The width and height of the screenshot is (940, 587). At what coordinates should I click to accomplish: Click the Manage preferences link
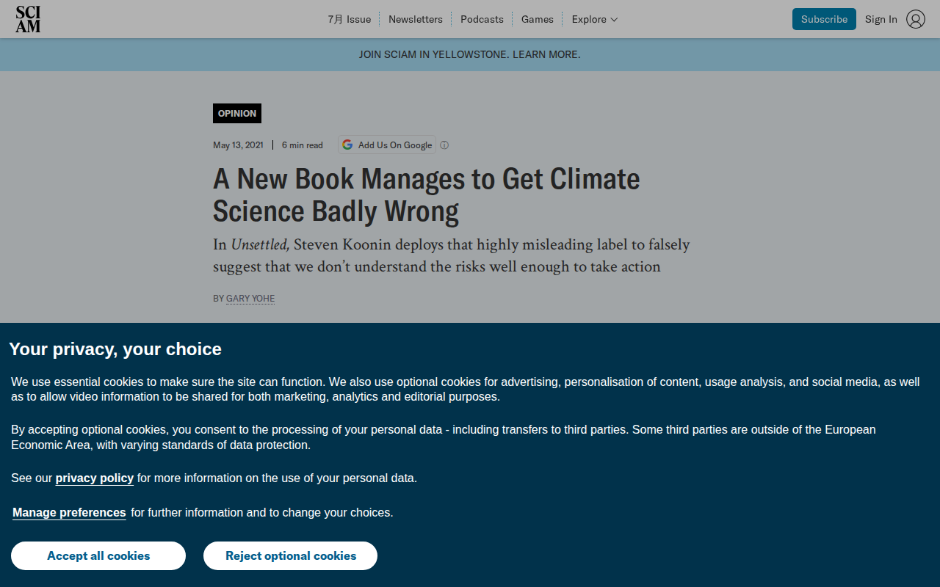[69, 513]
